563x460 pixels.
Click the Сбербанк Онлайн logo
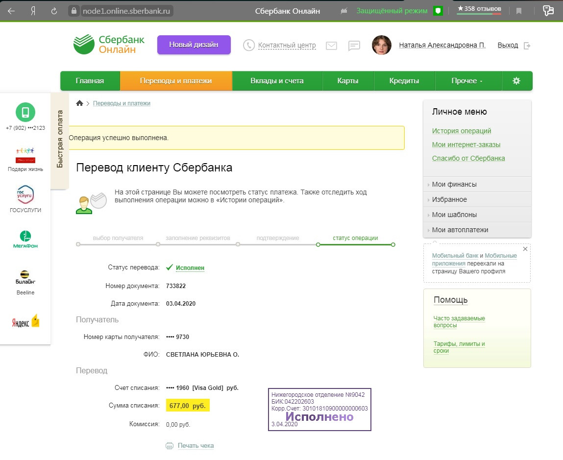[x=109, y=45]
